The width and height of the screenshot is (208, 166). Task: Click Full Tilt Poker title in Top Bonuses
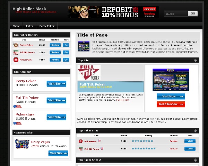(27, 98)
